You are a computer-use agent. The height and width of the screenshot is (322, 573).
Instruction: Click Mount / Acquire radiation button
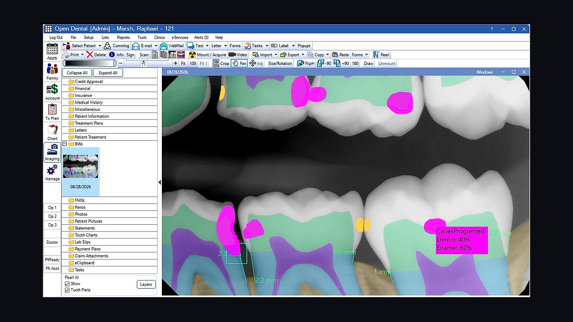[x=208, y=55]
